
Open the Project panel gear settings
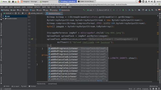point(23,13)
